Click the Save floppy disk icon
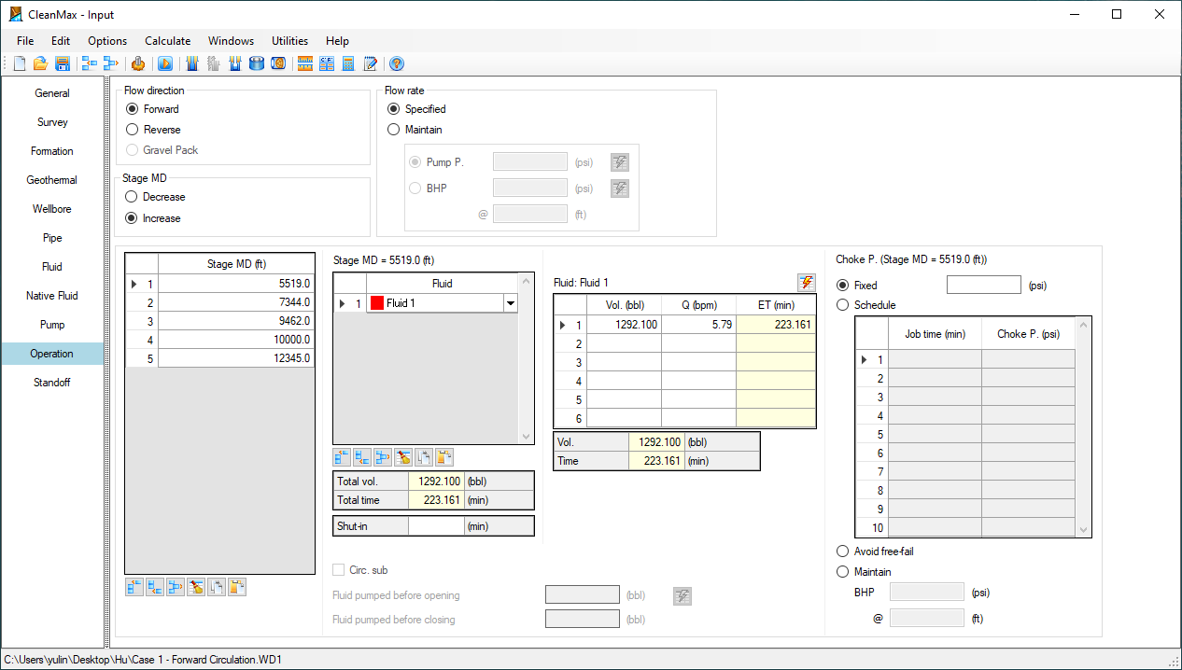This screenshot has width=1182, height=670. pyautogui.click(x=63, y=63)
